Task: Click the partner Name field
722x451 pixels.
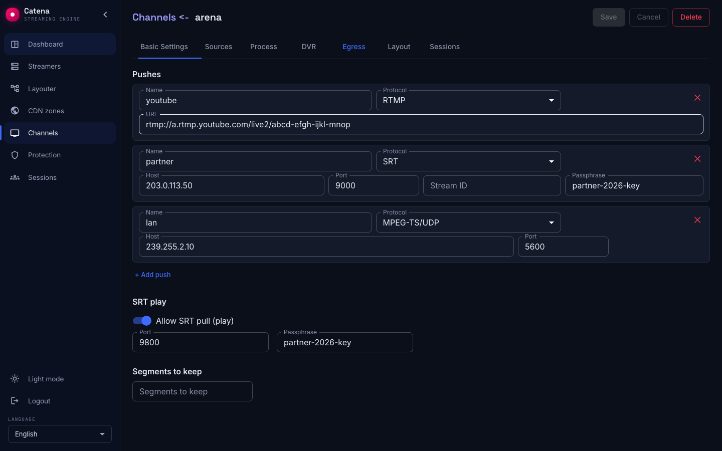Action: point(255,161)
